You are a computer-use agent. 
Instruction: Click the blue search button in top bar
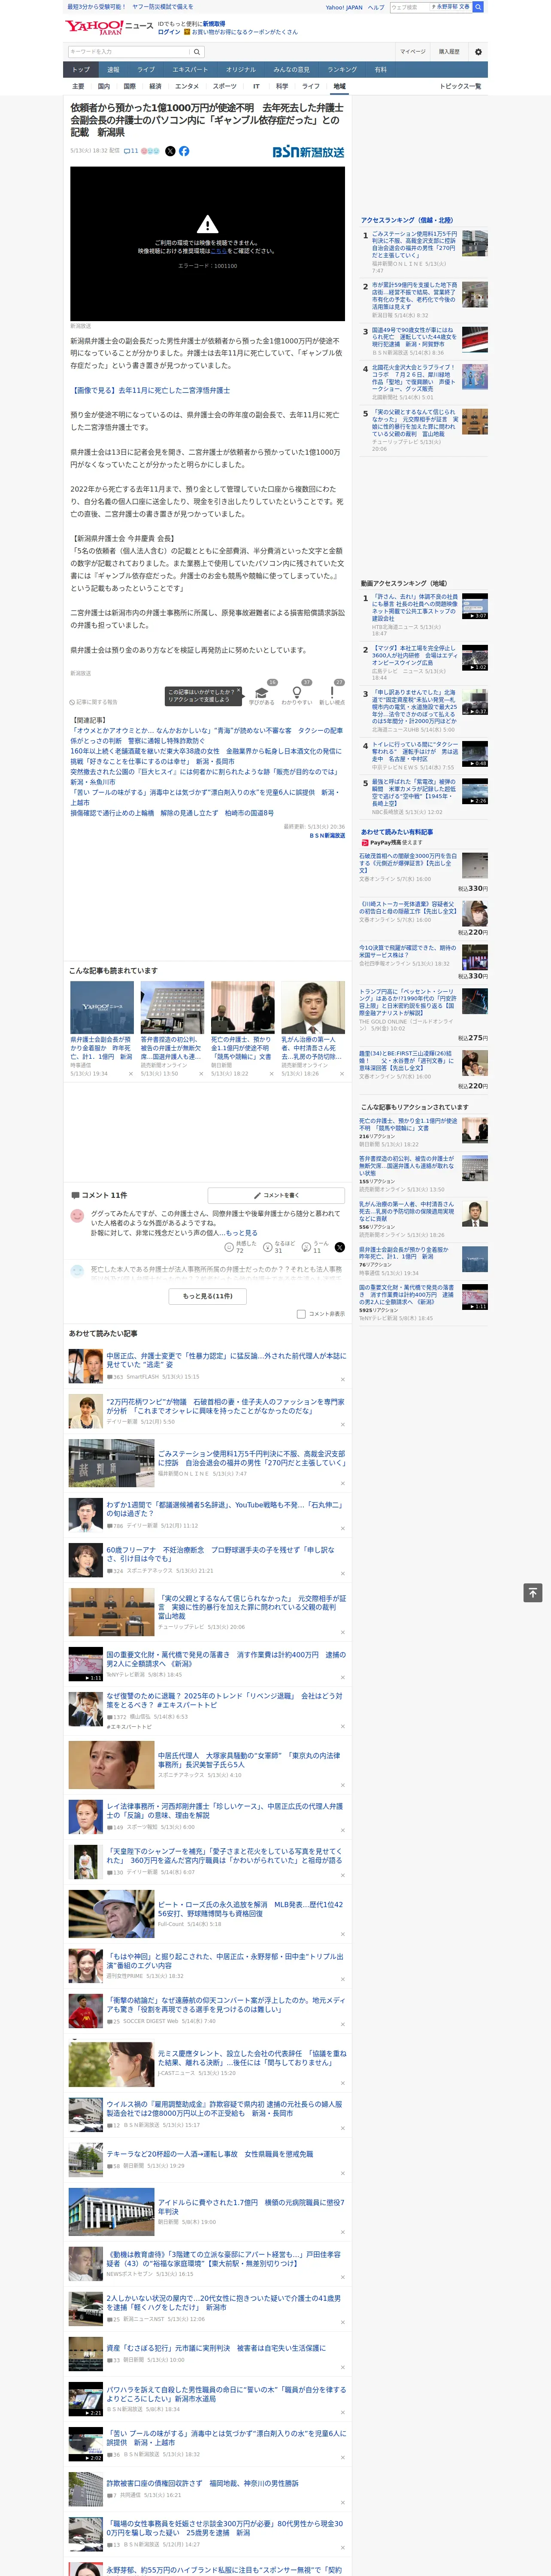click(x=478, y=7)
